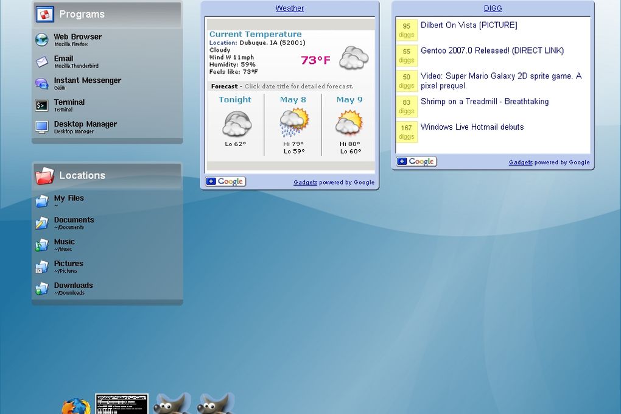Image resolution: width=621 pixels, height=414 pixels.
Task: Click the Tonight forecast cloud icon
Action: (x=237, y=123)
